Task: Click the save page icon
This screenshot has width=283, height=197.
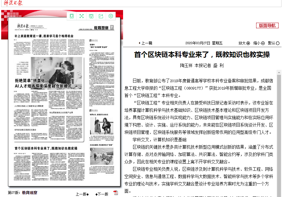Action: [x=91, y=16]
